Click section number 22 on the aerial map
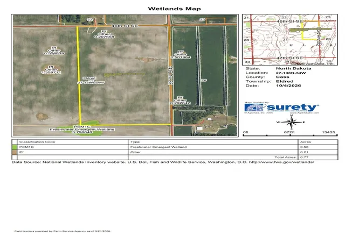The image size is (345, 242). pyautogui.click(x=89, y=20)
